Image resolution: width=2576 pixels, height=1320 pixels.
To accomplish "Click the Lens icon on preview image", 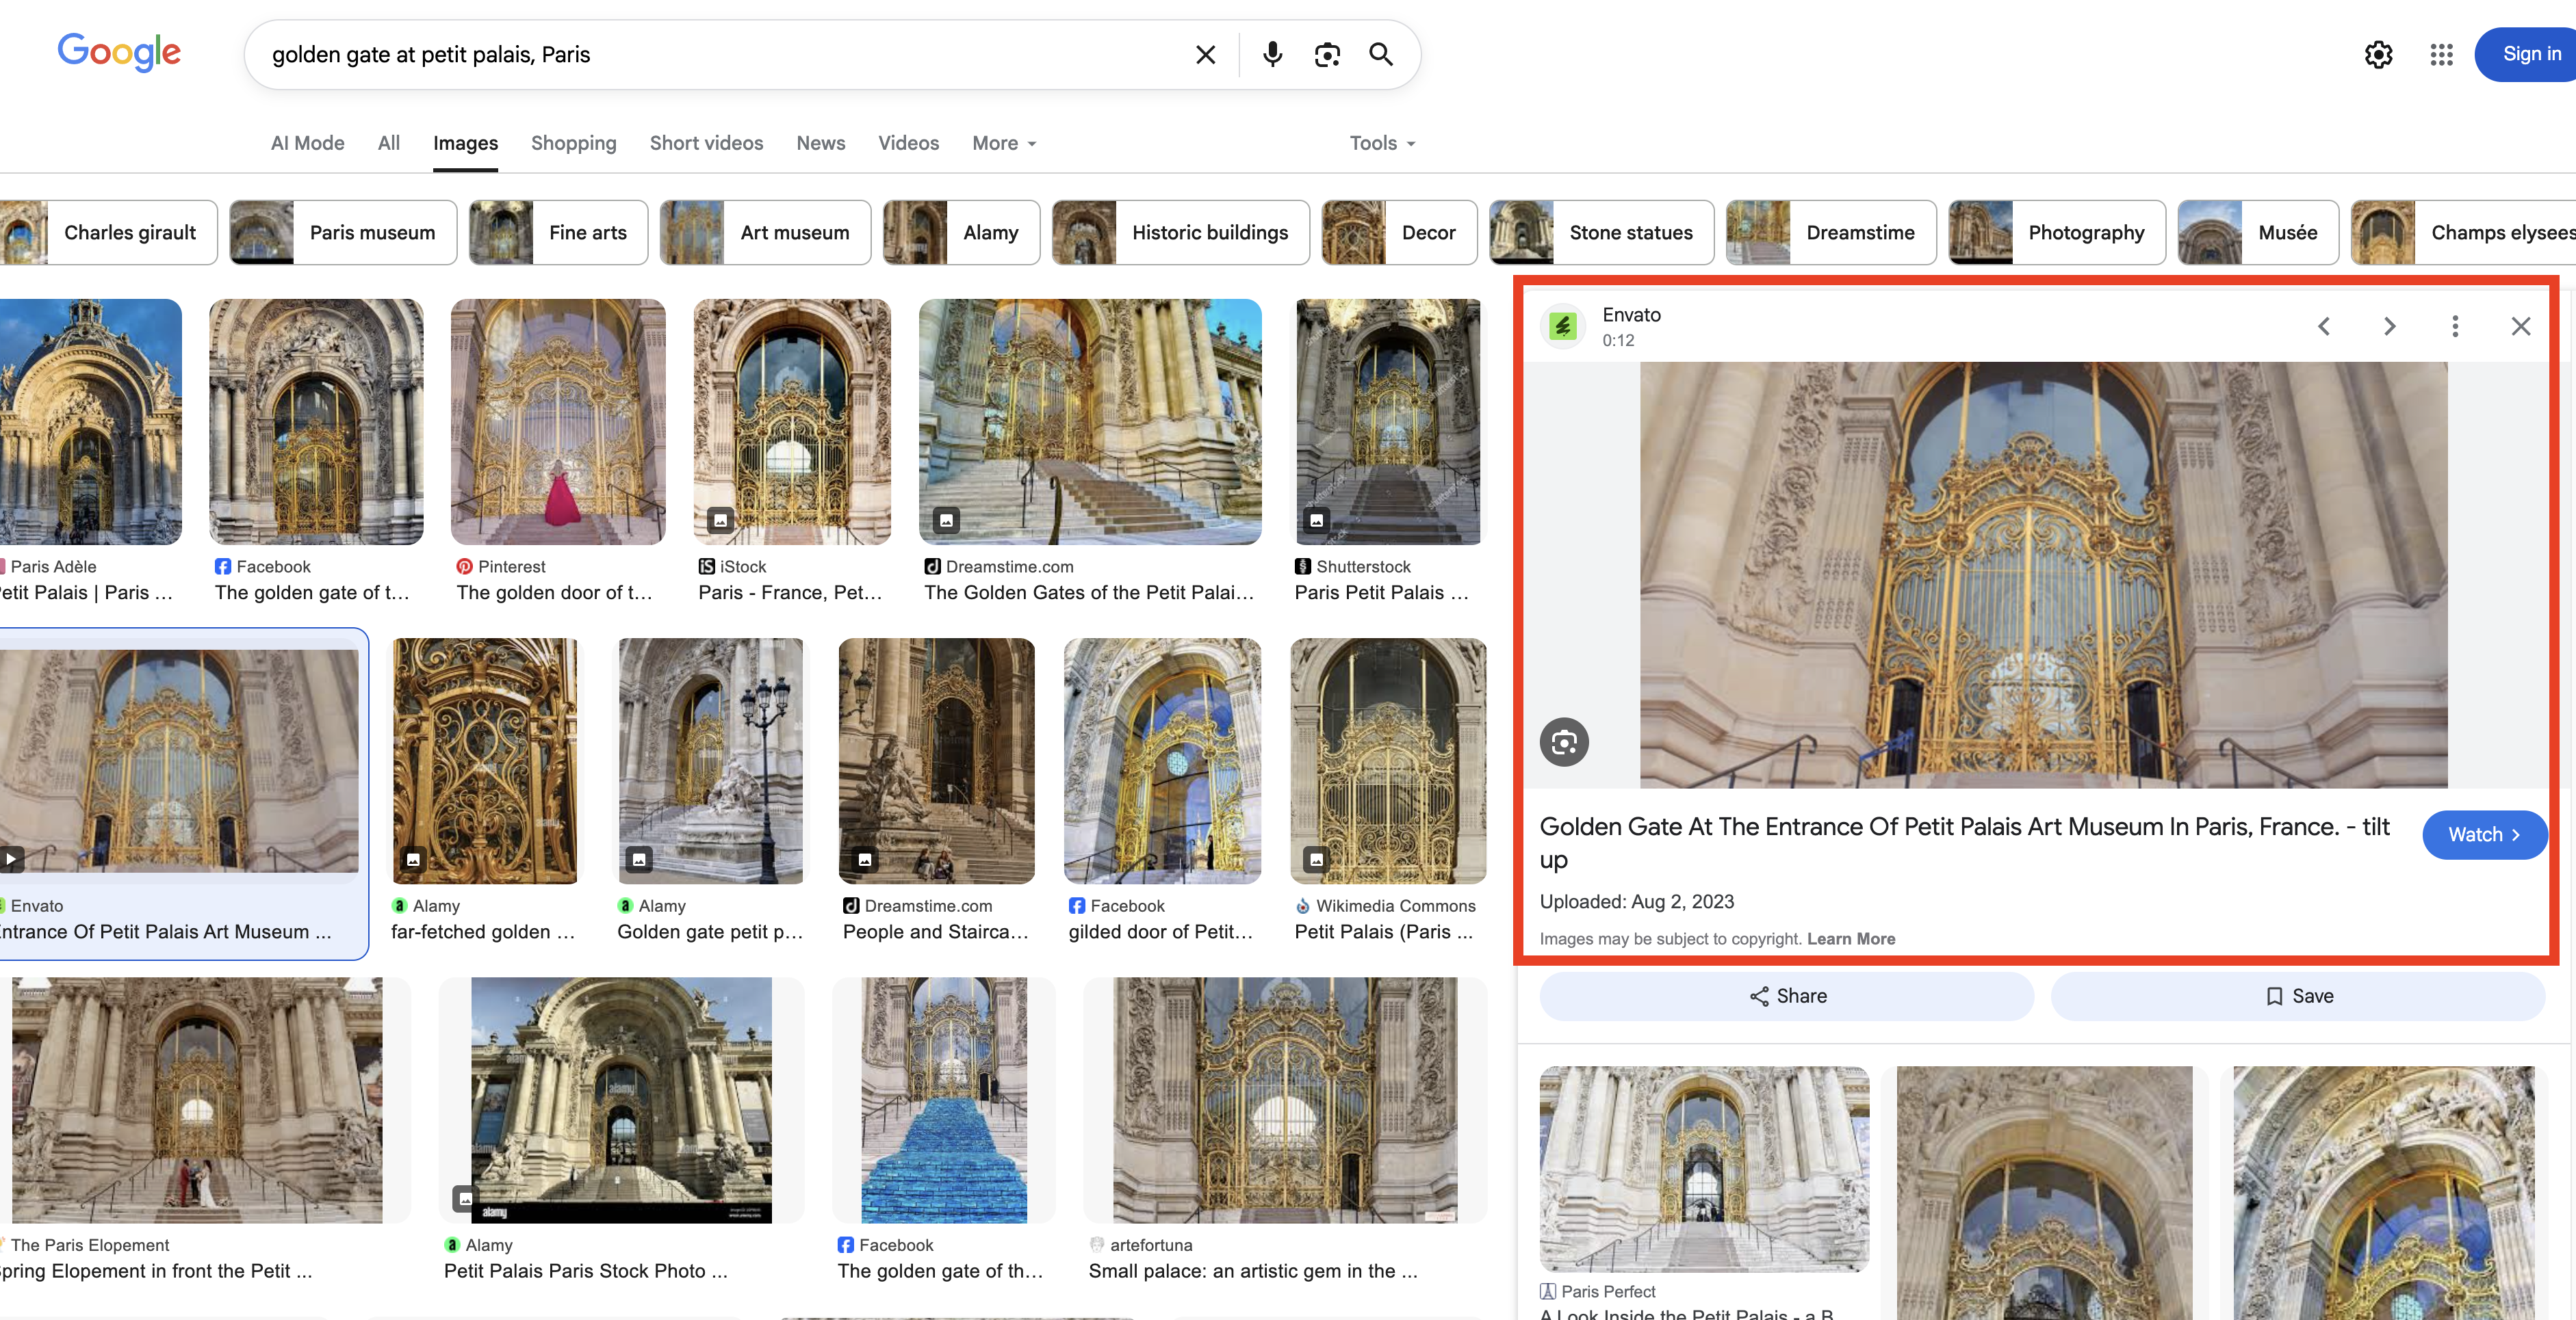I will [x=1564, y=741].
